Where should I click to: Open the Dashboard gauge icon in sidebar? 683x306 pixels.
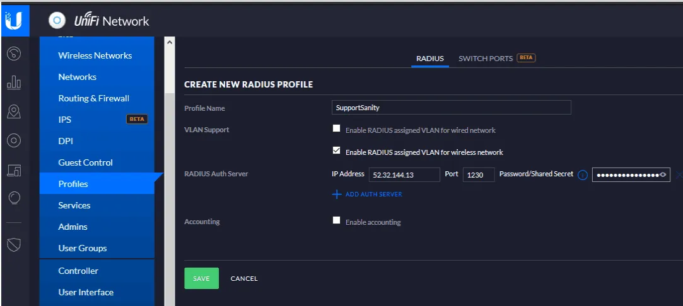pyautogui.click(x=15, y=54)
